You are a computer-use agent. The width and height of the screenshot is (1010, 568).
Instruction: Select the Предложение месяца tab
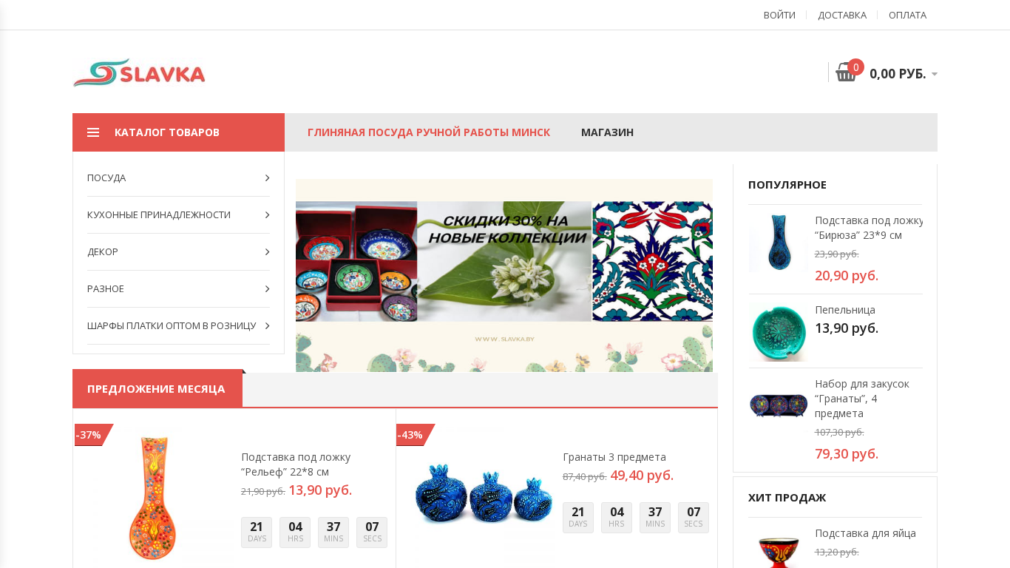[156, 388]
